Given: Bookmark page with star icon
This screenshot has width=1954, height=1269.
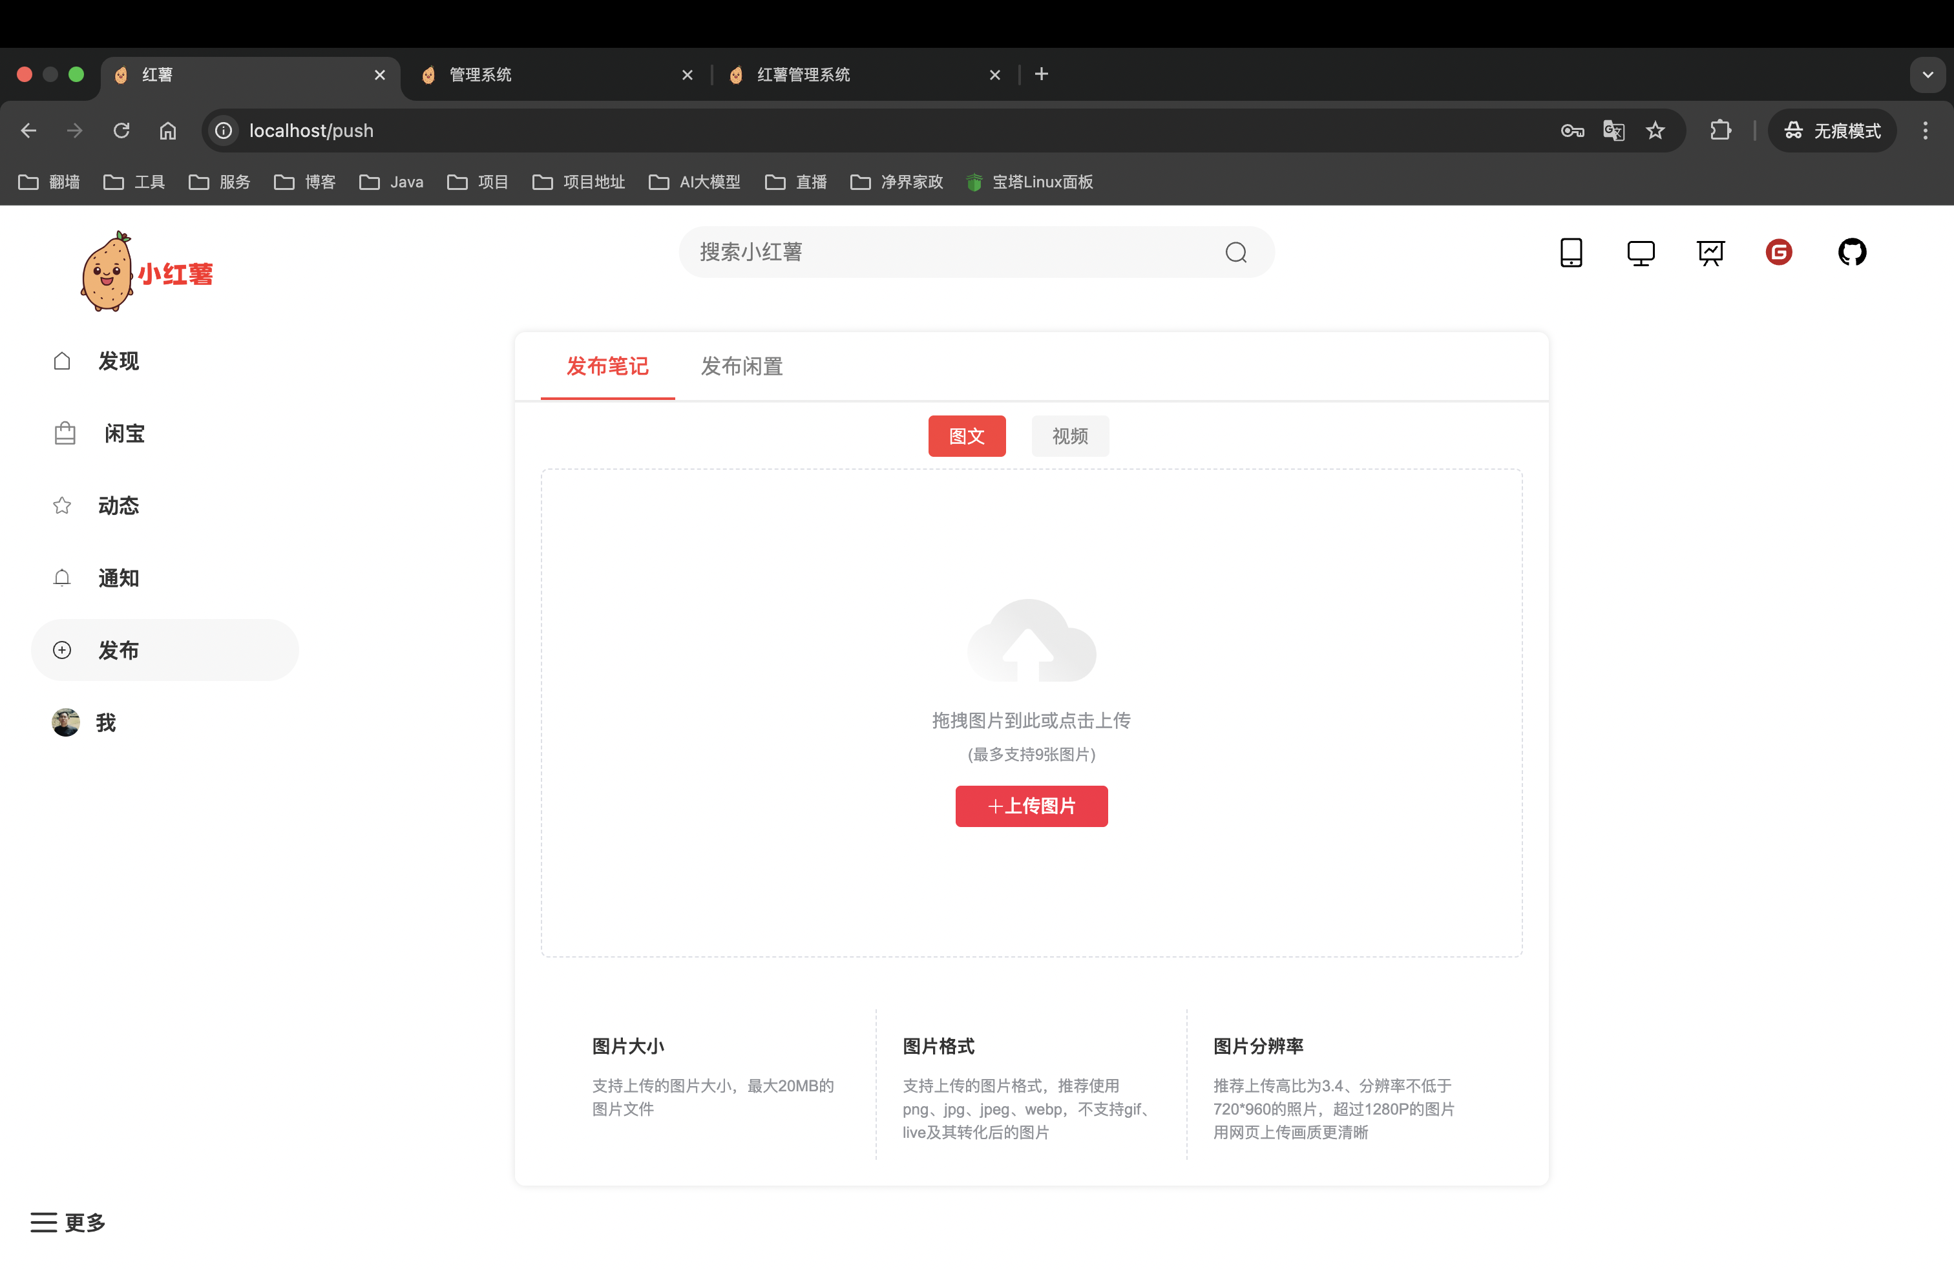Looking at the screenshot, I should [x=1655, y=131].
